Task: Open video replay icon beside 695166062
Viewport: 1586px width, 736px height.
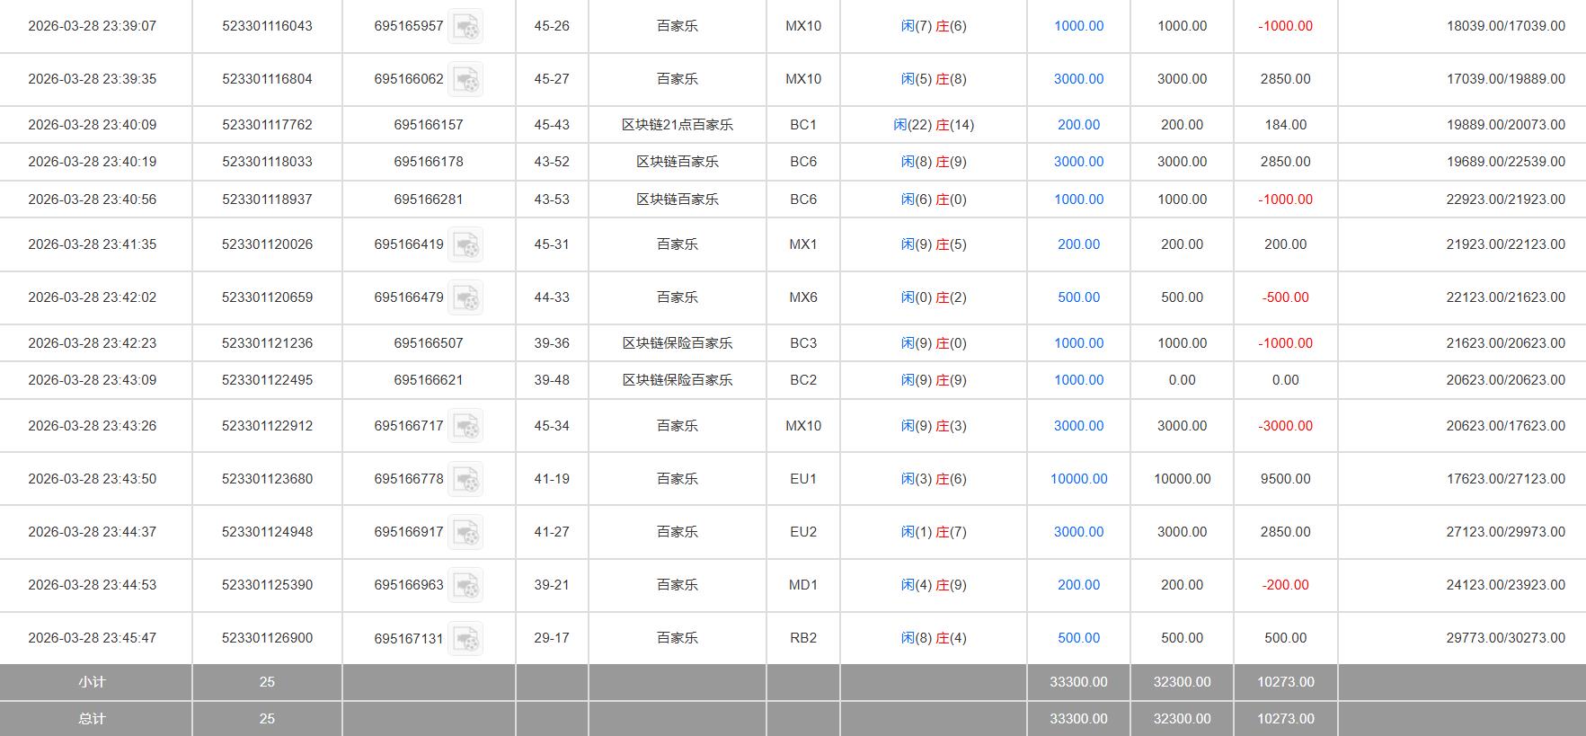Action: (465, 79)
